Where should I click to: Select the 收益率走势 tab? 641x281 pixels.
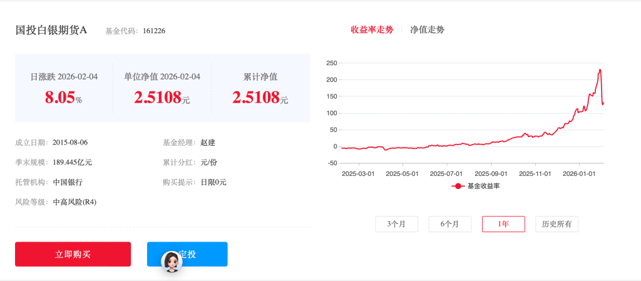(x=372, y=29)
